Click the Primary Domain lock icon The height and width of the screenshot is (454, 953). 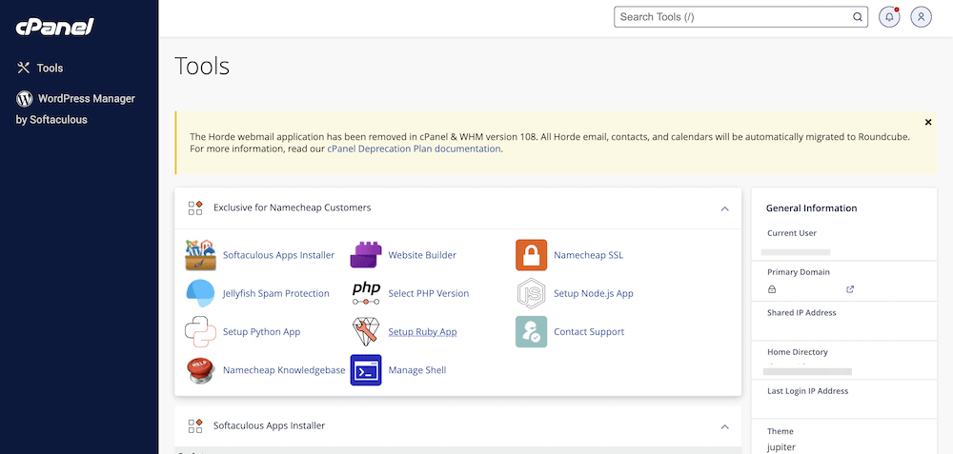pyautogui.click(x=772, y=289)
